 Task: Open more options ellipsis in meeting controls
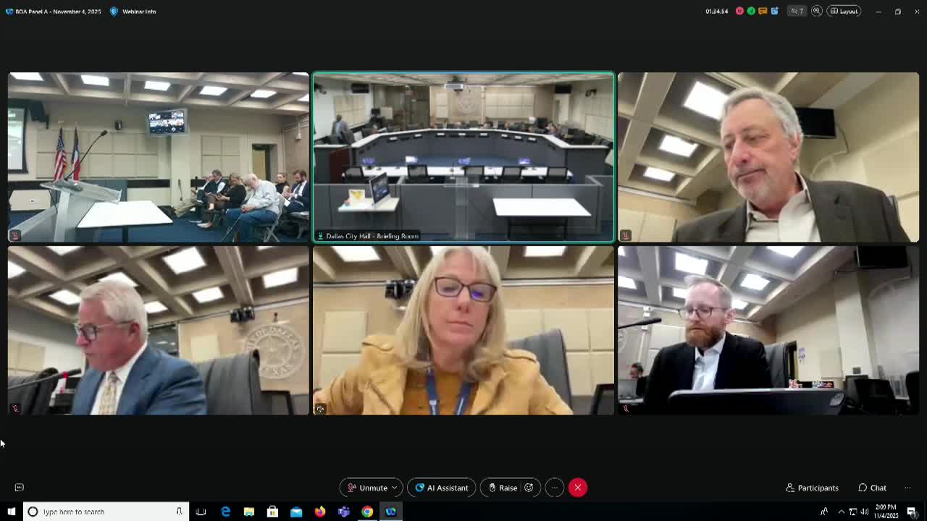(x=554, y=488)
